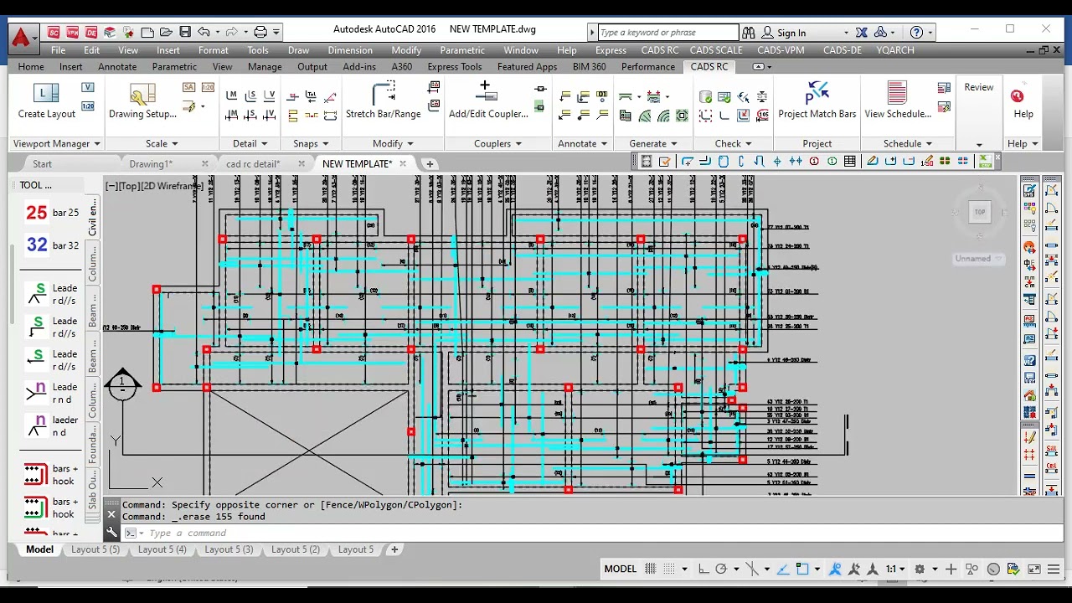1072x603 pixels.
Task: Click the table grid icon in floating toolbar
Action: 850,162
